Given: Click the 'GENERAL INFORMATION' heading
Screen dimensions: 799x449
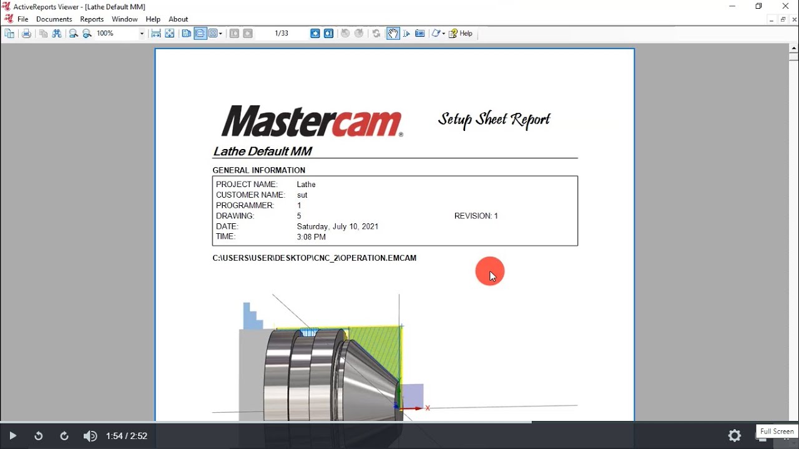Looking at the screenshot, I should [259, 170].
